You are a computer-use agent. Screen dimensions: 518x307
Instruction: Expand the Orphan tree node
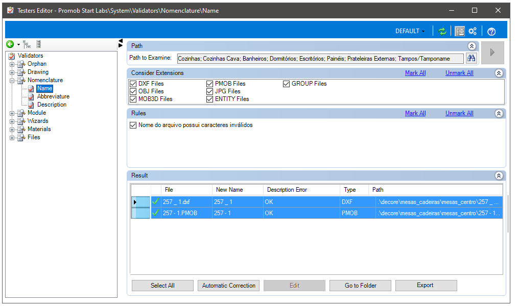tap(12, 64)
